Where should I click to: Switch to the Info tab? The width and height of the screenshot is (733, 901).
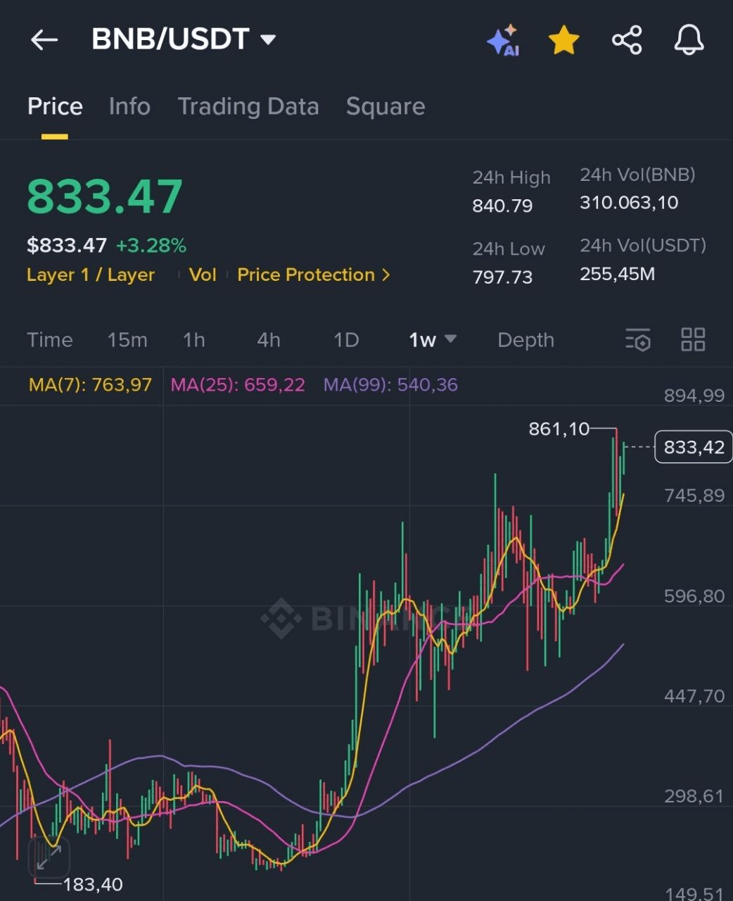pos(129,106)
